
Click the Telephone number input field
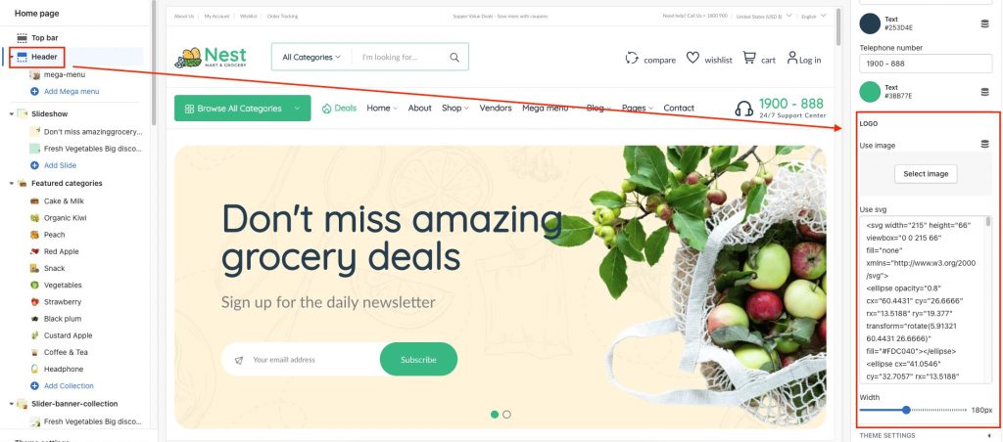coord(926,64)
